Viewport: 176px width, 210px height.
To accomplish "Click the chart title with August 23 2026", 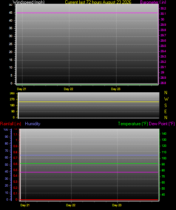I will tap(98, 2).
